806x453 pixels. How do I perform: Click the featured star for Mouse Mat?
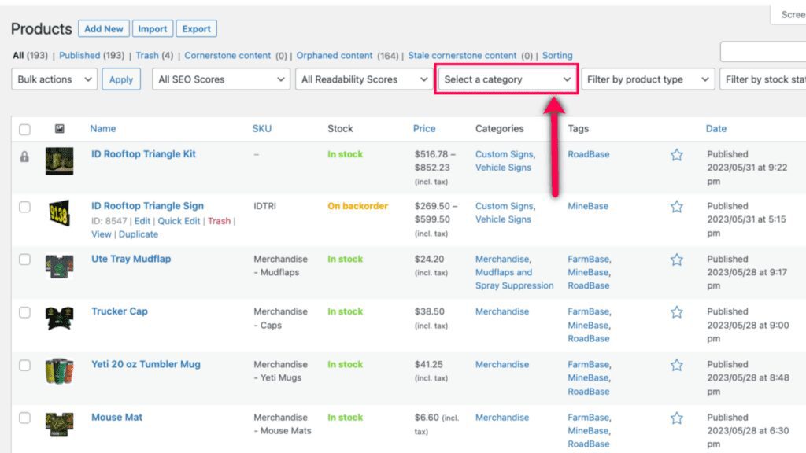[677, 418]
